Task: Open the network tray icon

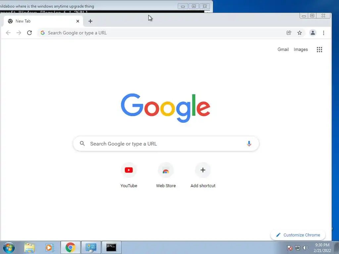Action: (x=298, y=248)
